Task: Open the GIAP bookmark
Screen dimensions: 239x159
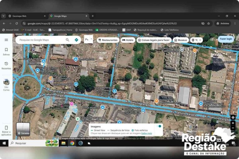Action: click(x=127, y=30)
